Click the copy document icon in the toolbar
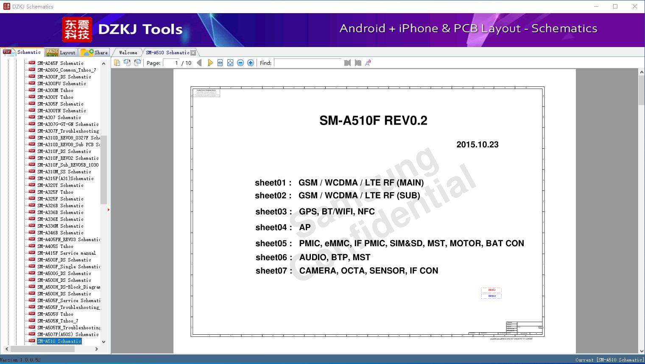645x364 pixels. coord(117,63)
